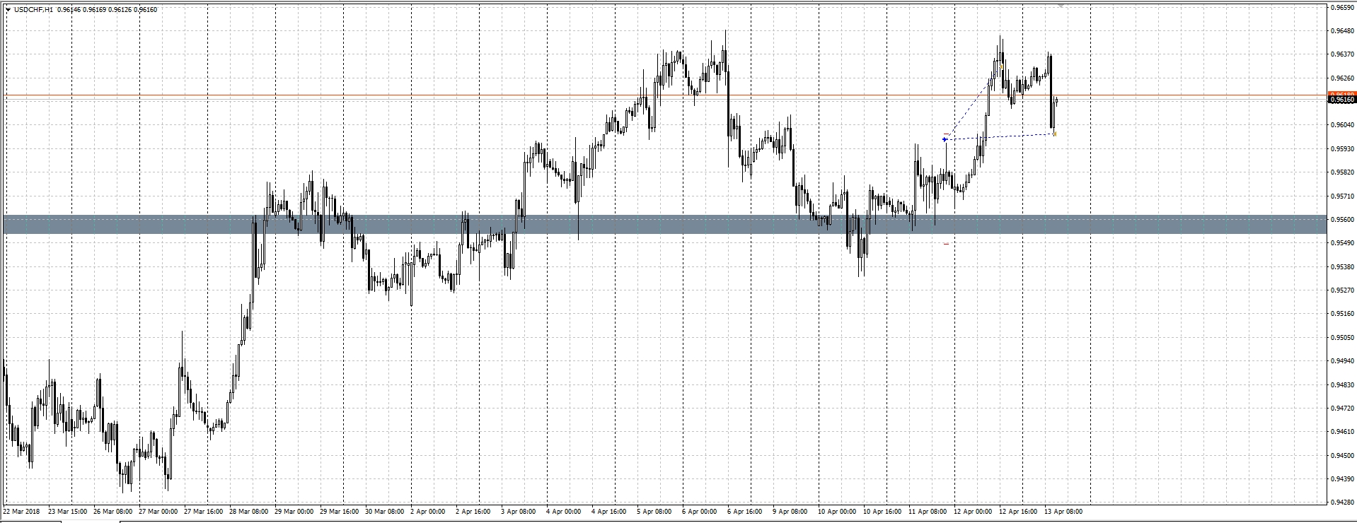The width and height of the screenshot is (1357, 523).
Task: Click the 26 Mar 08:00 time axis label
Action: [x=113, y=511]
